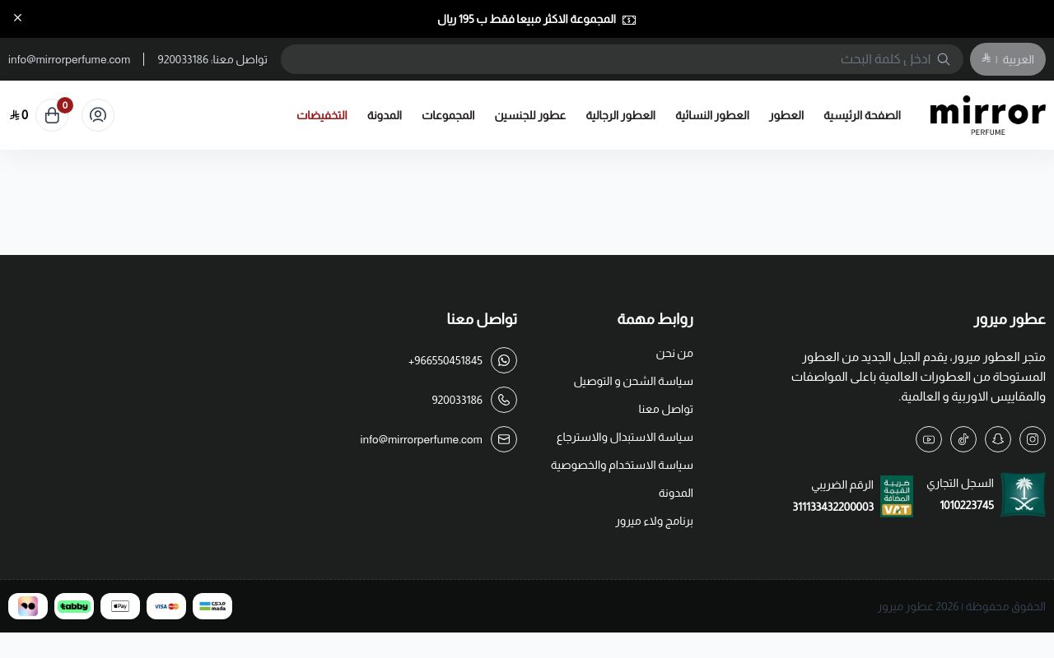
Task: Open the shopping cart icon
Action: click(52, 115)
